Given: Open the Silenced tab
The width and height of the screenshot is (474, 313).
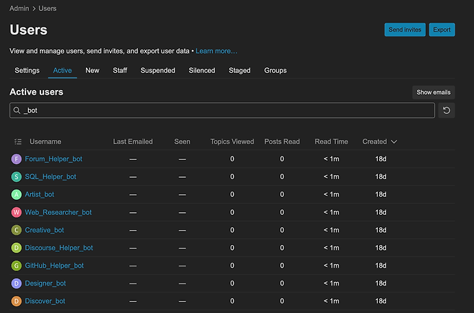Looking at the screenshot, I should [x=202, y=71].
